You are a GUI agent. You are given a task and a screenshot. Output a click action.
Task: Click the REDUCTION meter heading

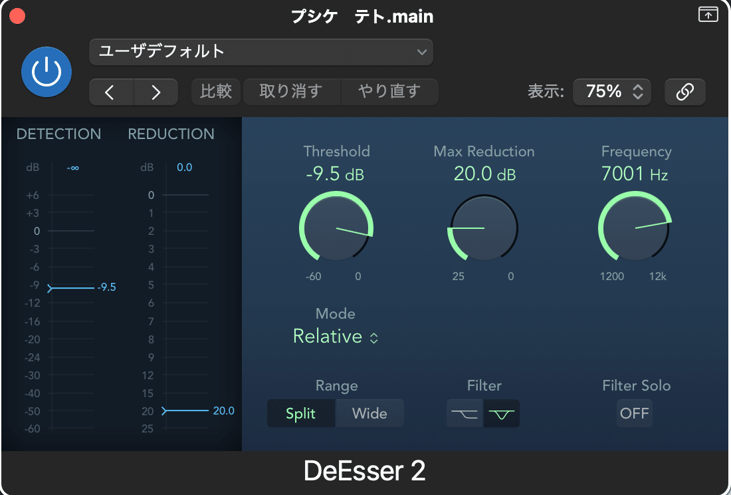click(171, 134)
